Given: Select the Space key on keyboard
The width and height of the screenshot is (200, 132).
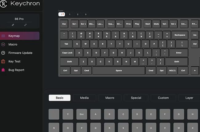Looking at the screenshot, I should (x=119, y=71).
